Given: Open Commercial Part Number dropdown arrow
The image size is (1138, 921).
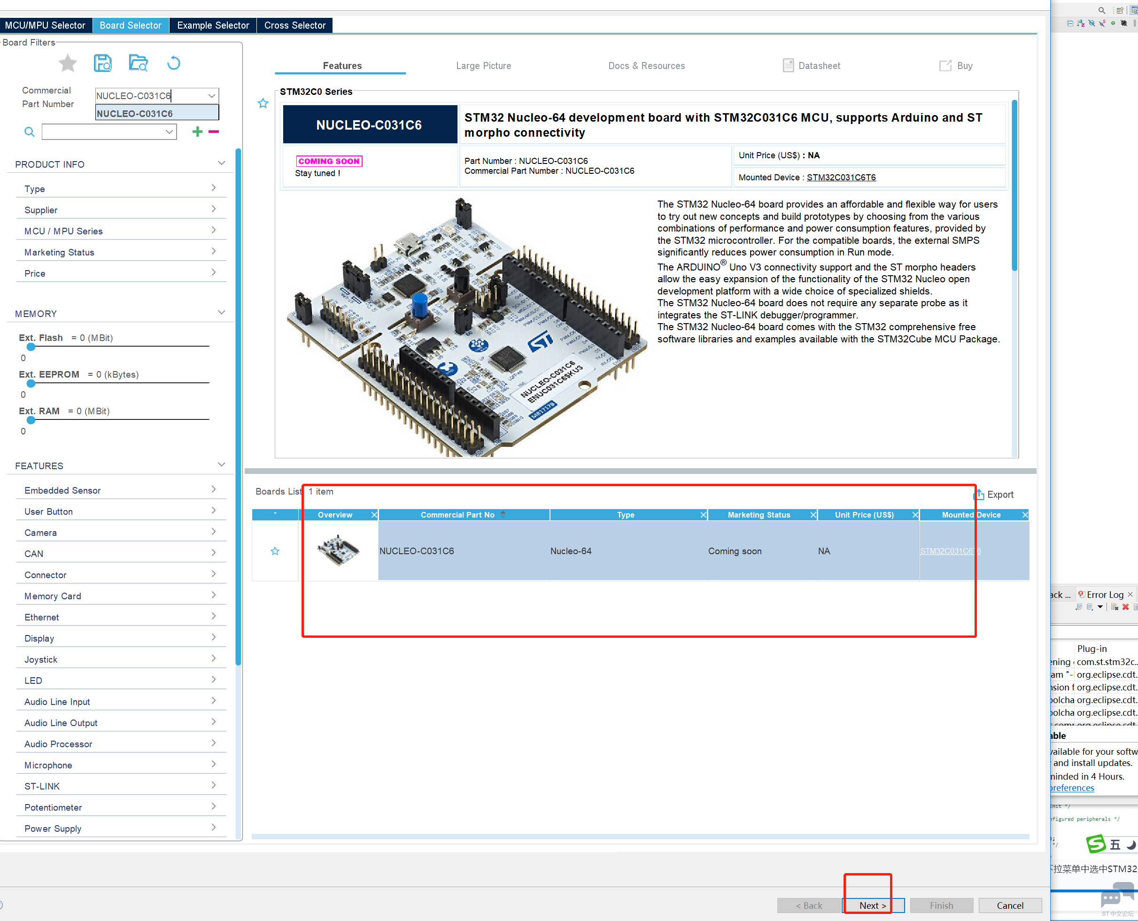Looking at the screenshot, I should click(212, 96).
